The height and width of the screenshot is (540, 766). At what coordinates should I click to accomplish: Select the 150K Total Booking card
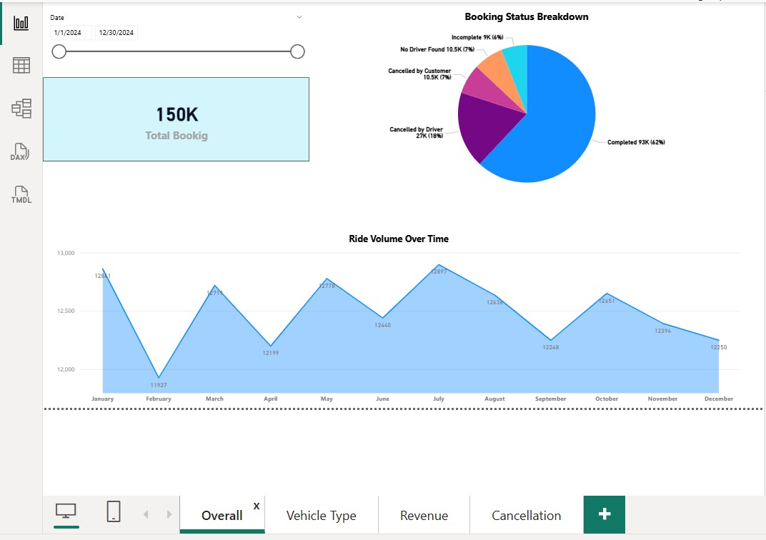[x=176, y=119]
